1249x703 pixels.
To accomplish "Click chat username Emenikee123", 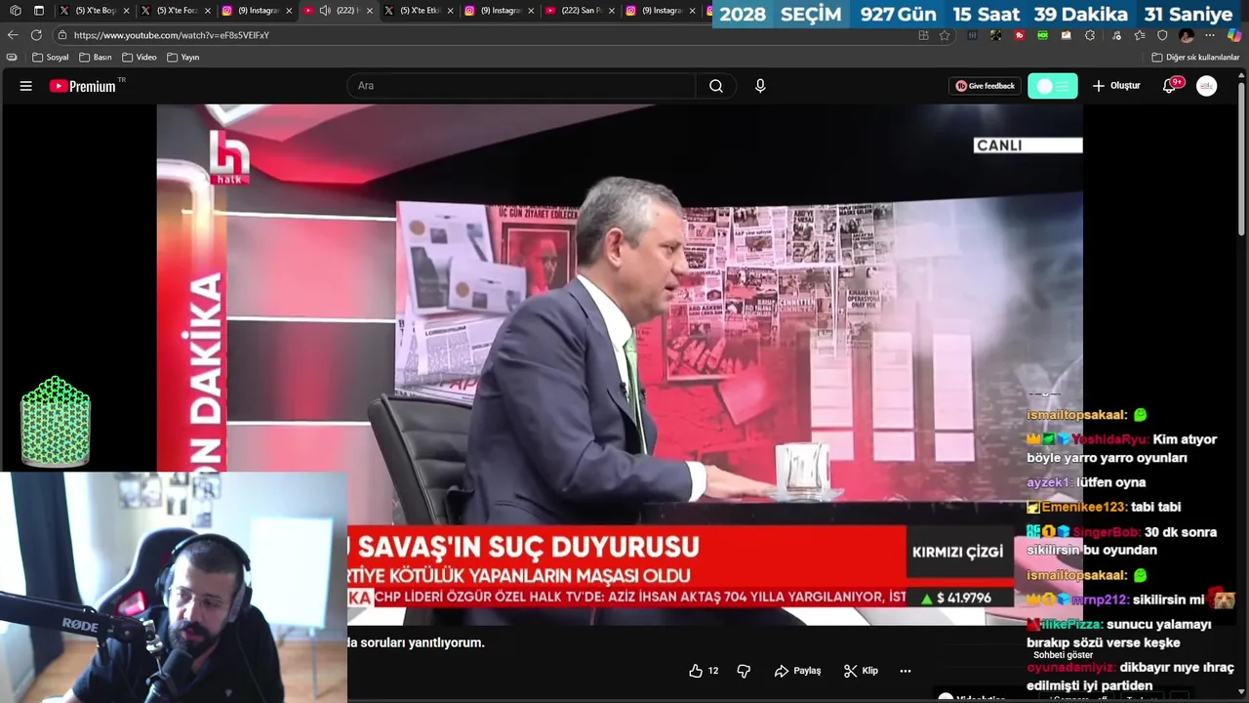I will click(x=1084, y=507).
